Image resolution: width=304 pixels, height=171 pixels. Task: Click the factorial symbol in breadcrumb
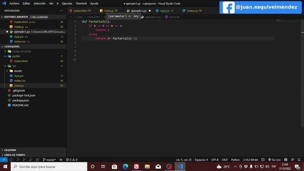[x=172, y=17]
